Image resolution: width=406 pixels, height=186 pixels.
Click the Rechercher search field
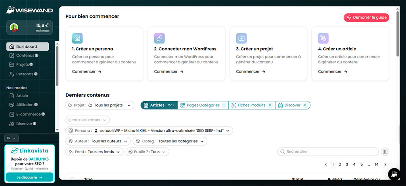tap(328, 151)
